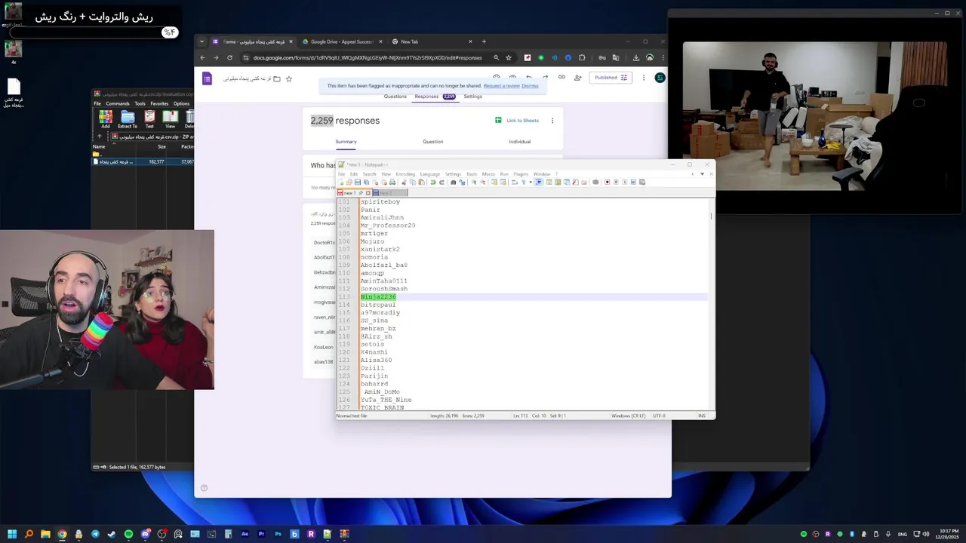Click Notepad++ vertical scrollbar thumb
The width and height of the screenshot is (966, 543).
click(x=712, y=216)
